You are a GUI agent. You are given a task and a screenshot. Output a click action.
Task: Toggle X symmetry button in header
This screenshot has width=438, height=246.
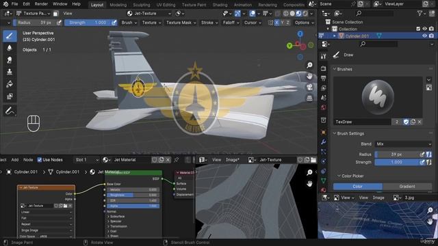(276, 23)
